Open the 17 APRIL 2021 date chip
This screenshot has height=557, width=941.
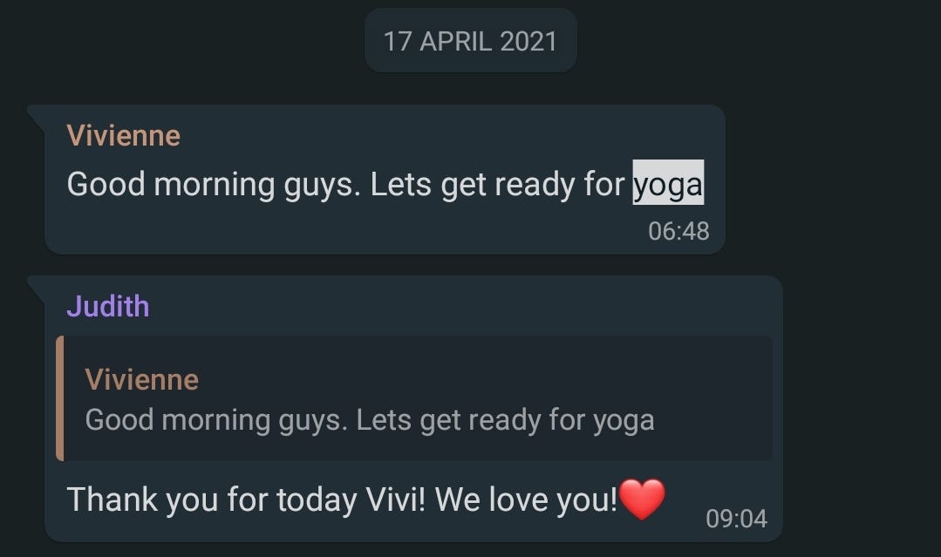point(471,41)
